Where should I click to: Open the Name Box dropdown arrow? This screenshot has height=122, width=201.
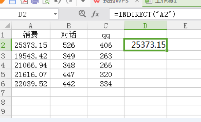(55, 14)
